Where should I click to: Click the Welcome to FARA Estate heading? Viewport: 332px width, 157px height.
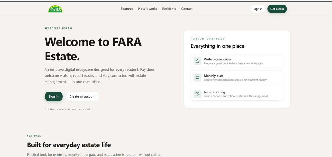click(x=93, y=49)
